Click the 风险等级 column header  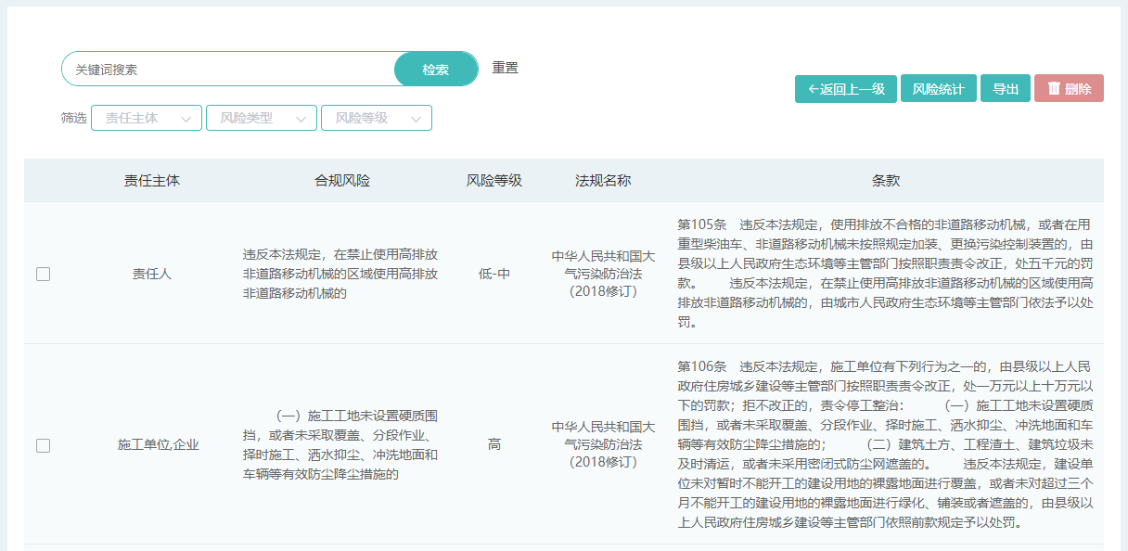494,181
